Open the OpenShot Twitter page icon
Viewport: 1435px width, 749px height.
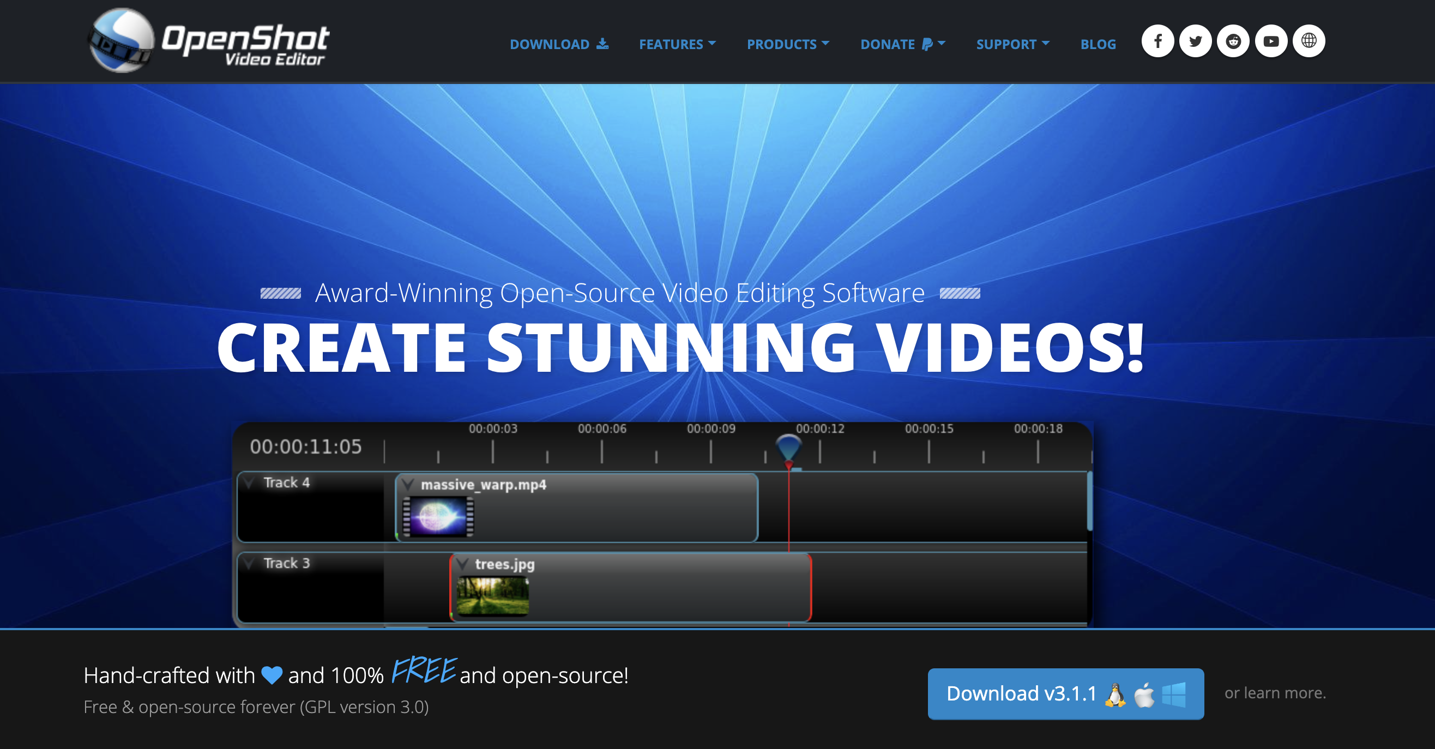click(x=1195, y=41)
